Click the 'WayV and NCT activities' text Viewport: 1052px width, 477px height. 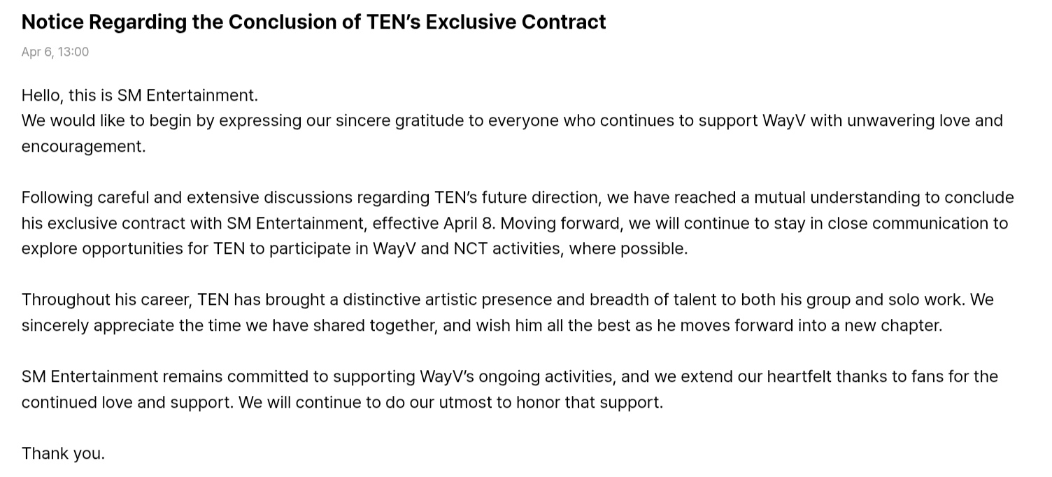tap(467, 248)
